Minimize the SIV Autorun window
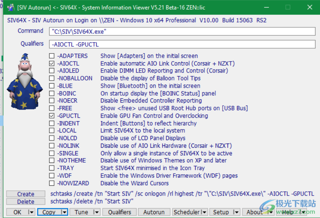Screen dimensions: 320x218 [x=266, y=7]
